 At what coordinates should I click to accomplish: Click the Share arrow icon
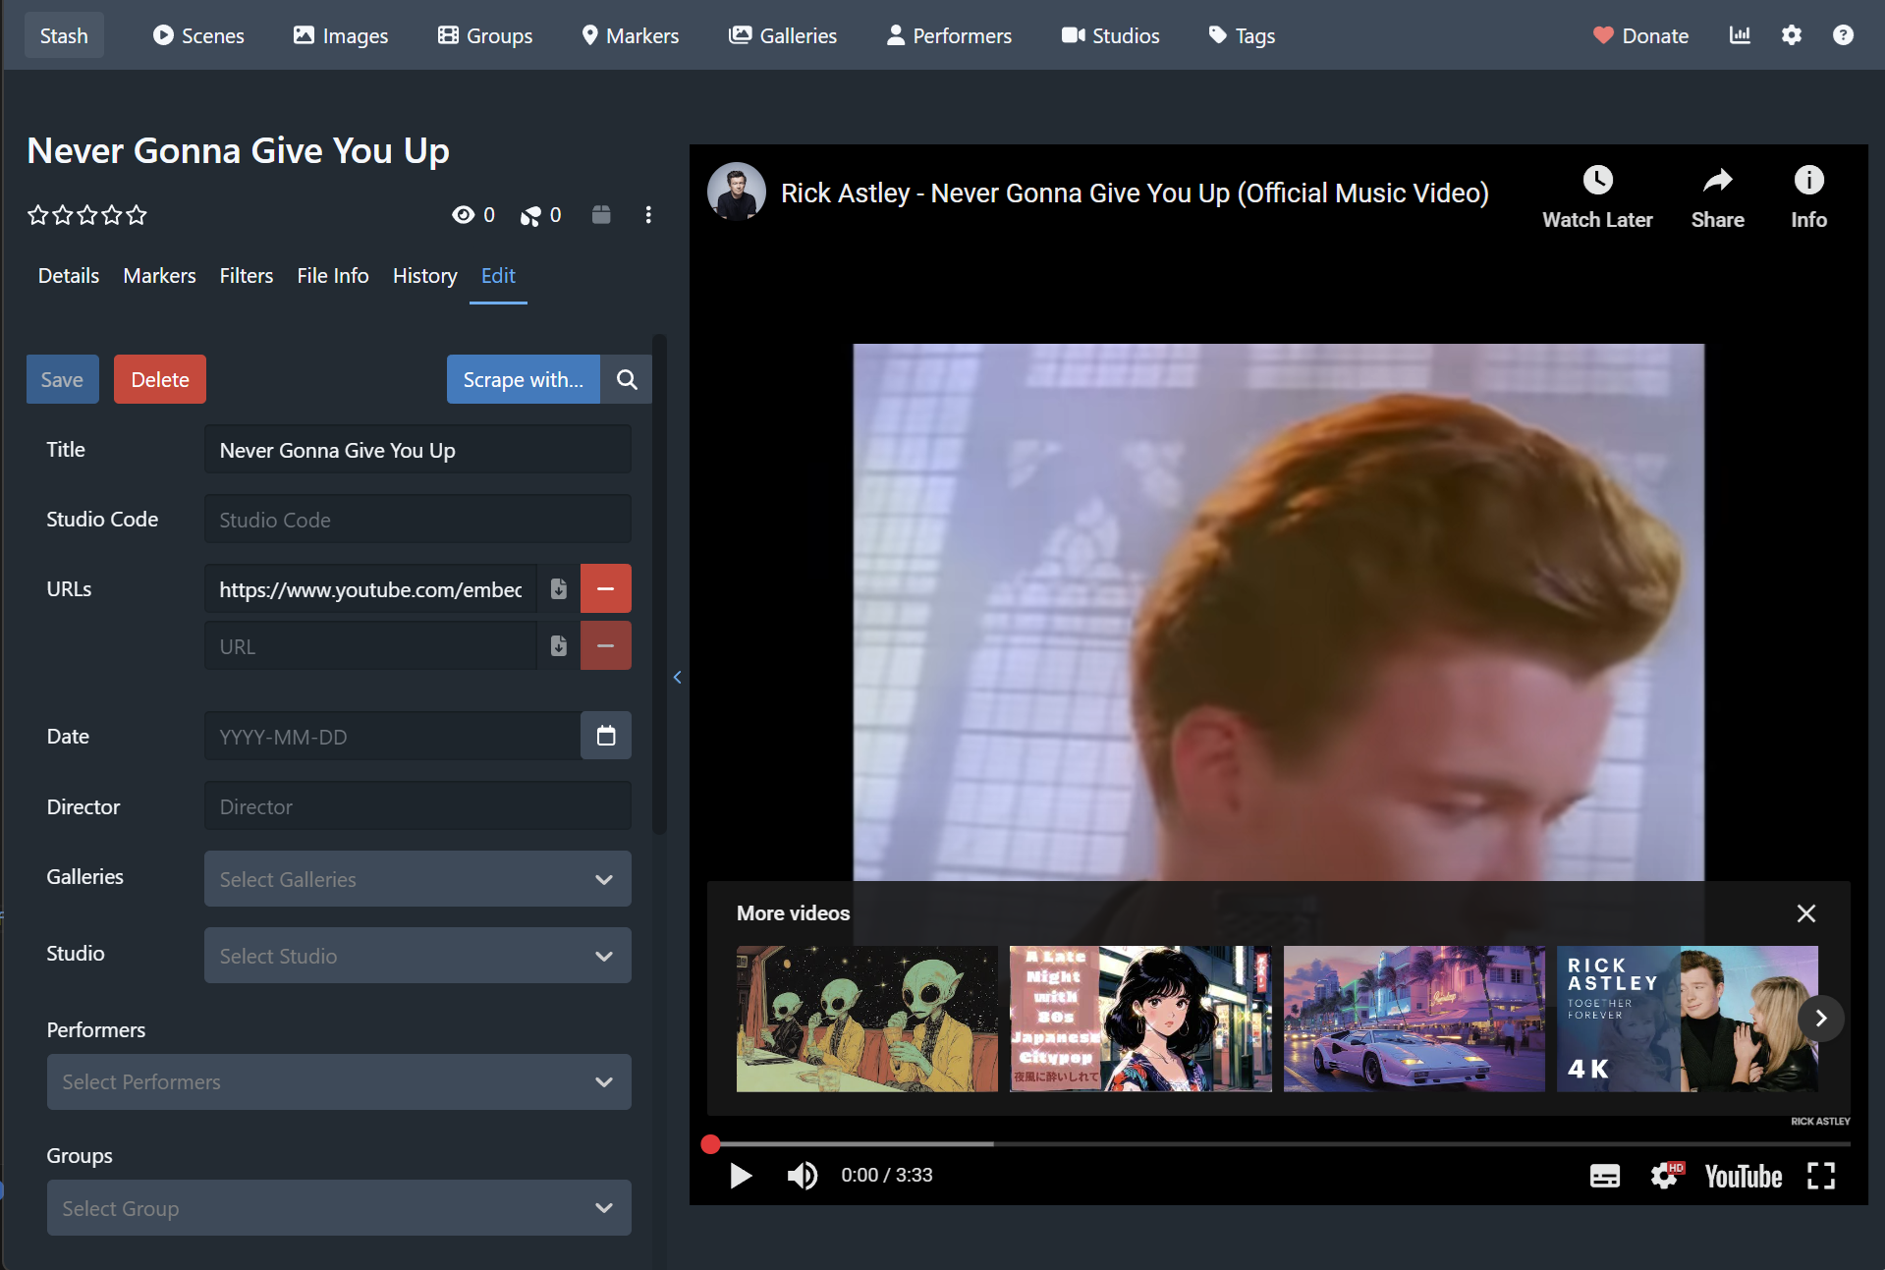(x=1718, y=181)
